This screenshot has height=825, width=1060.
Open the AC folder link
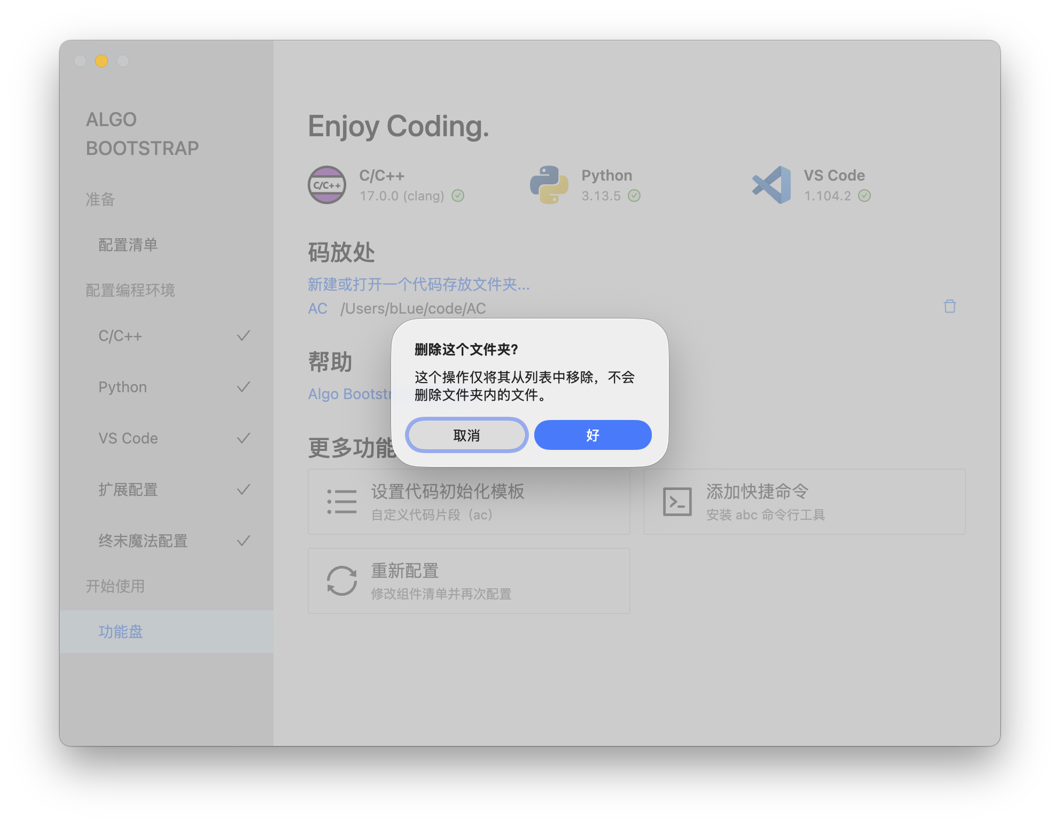coord(317,309)
